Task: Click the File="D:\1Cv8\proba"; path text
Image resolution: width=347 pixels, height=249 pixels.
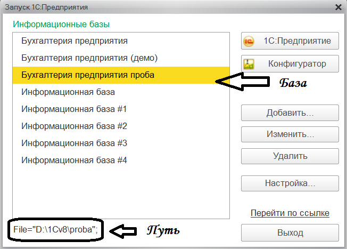Action: 55,230
